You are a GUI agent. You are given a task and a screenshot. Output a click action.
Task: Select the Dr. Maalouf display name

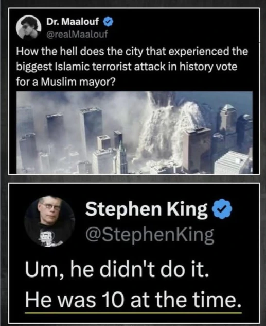coord(73,22)
